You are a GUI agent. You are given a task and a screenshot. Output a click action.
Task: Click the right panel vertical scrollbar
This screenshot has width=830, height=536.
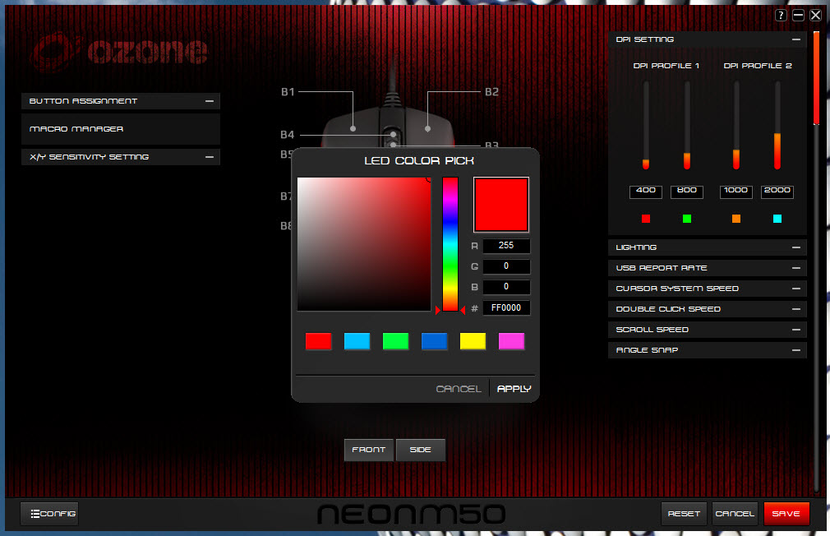(817, 78)
